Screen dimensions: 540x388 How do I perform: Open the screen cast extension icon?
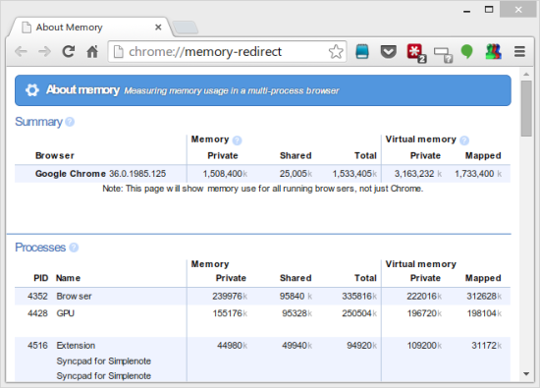pyautogui.click(x=443, y=54)
